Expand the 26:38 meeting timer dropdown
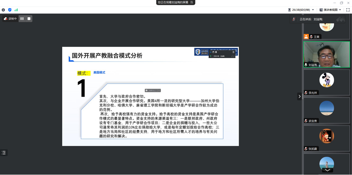This screenshot has width=352, height=175. coord(313,10)
